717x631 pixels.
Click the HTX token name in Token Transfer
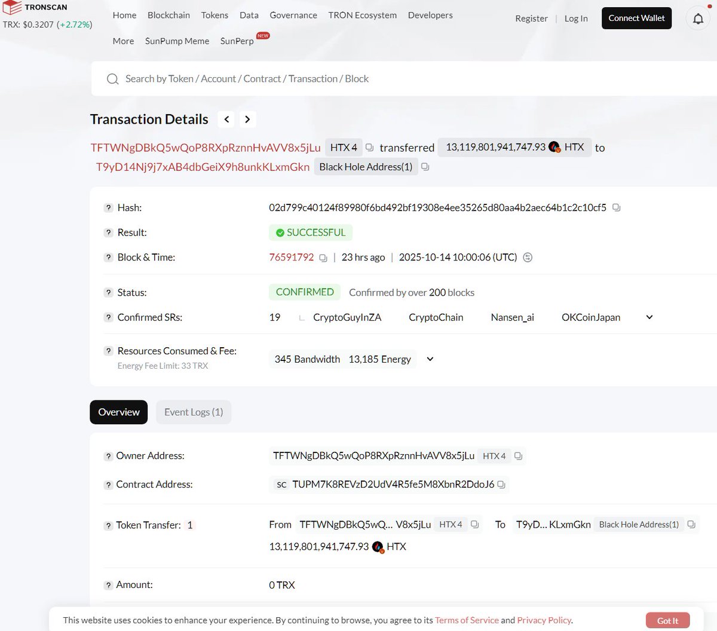tap(396, 547)
